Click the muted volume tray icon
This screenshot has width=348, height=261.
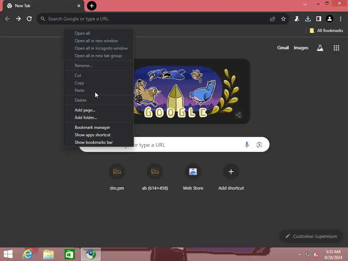tap(316, 255)
